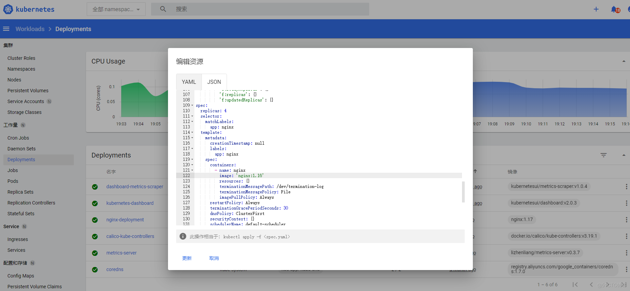Click green status icon for dashboard-metrics-scraper
The height and width of the screenshot is (291, 630).
click(x=95, y=187)
